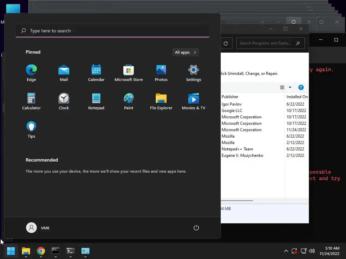Switch to Command Prompt on taskbar
Image resolution: width=346 pixels, height=259 pixels.
[56, 251]
